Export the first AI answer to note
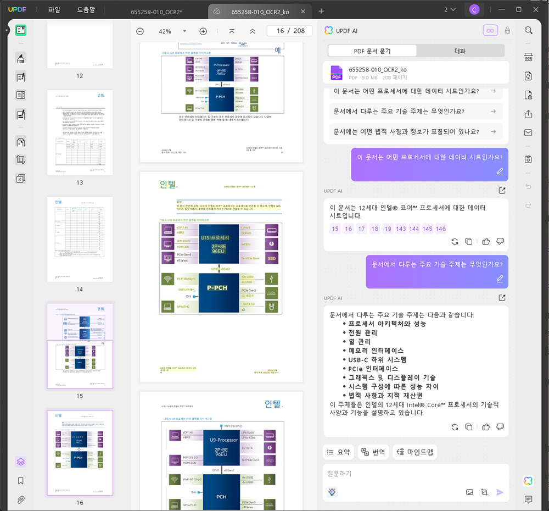The height and width of the screenshot is (511, 549). [x=502, y=191]
